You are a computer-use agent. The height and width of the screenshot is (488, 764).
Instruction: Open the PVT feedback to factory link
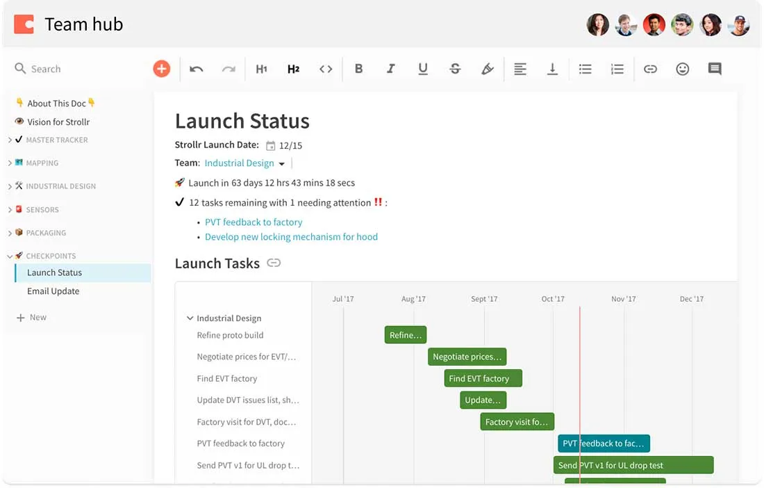tap(254, 222)
